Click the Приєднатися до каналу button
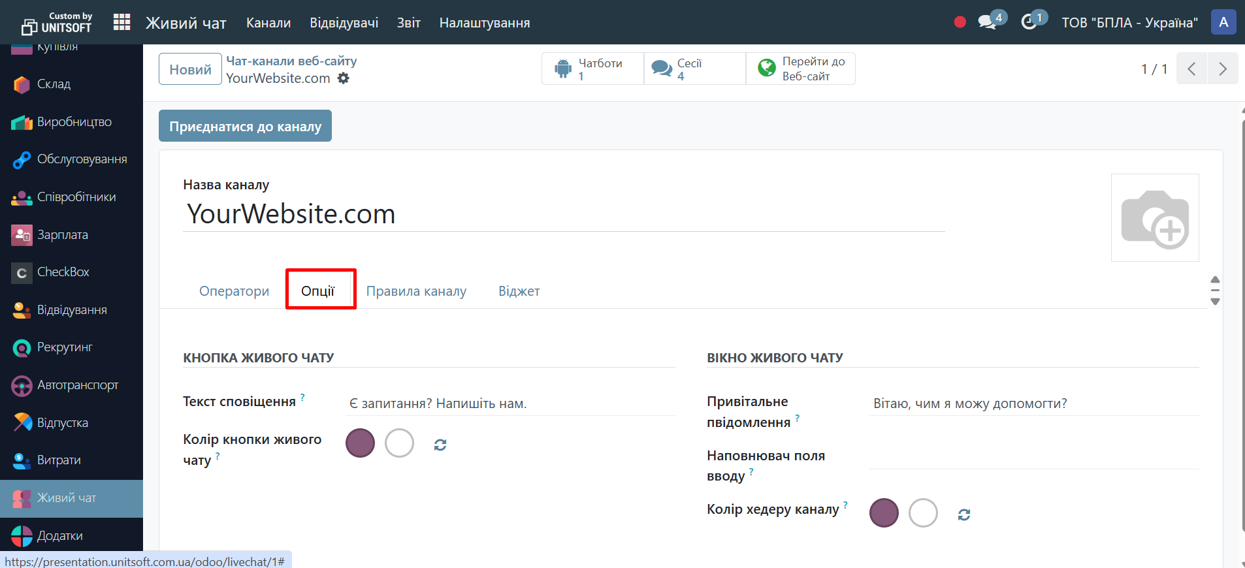This screenshot has width=1245, height=568. (x=245, y=126)
